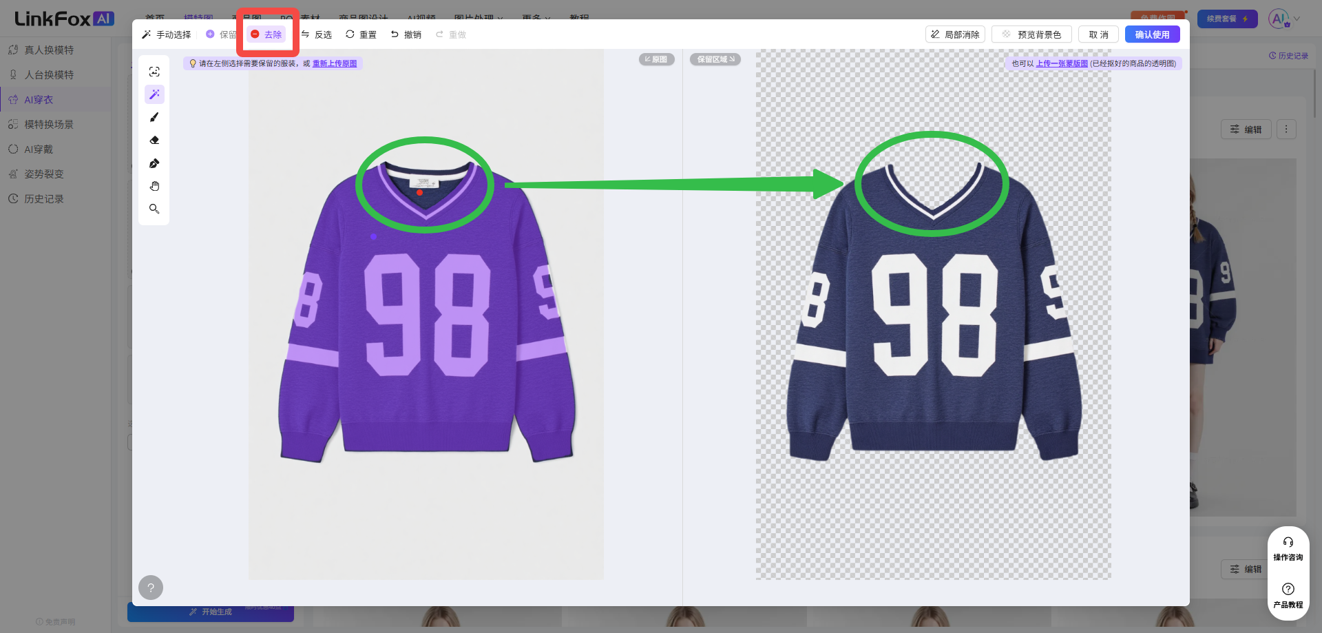Click the 手动选择 manual selection label

pyautogui.click(x=167, y=34)
